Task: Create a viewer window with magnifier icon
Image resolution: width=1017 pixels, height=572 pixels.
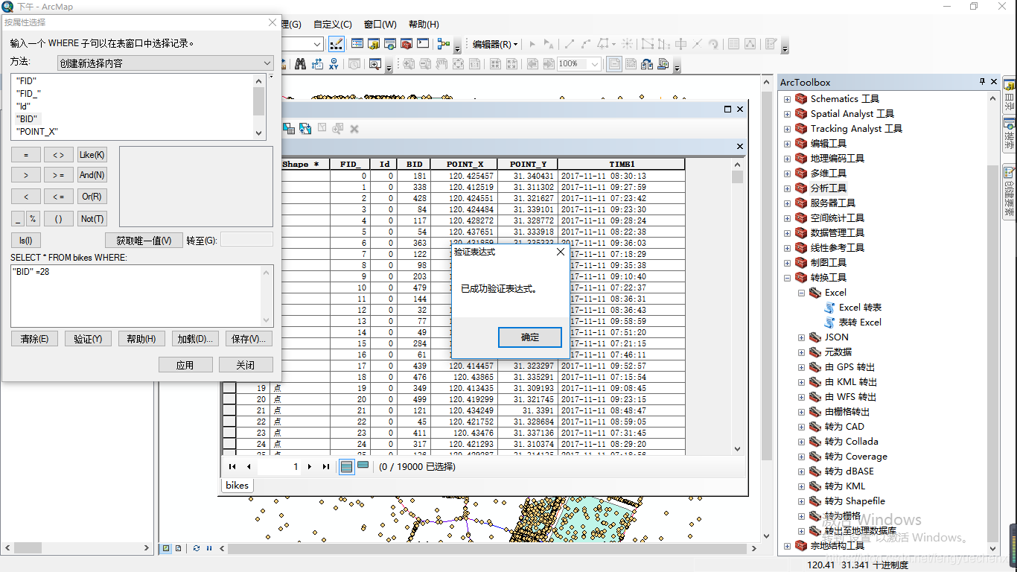Action: coord(375,64)
